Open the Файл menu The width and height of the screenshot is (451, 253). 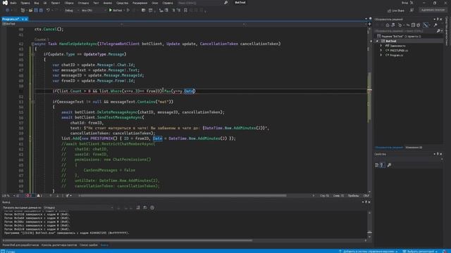pos(13,3)
